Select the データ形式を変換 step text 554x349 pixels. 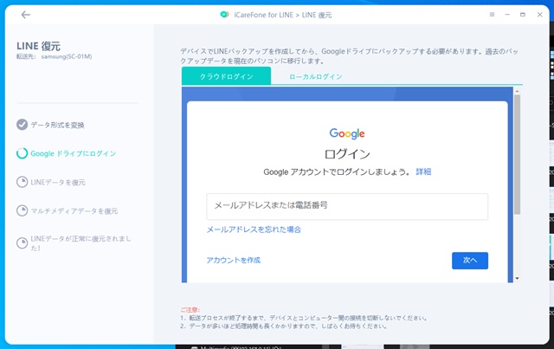pos(57,125)
